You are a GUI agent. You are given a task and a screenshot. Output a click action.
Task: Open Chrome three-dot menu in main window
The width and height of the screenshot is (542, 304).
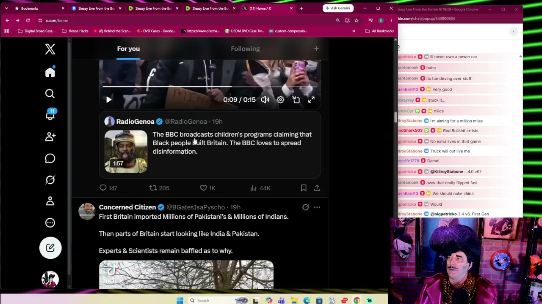391,20
